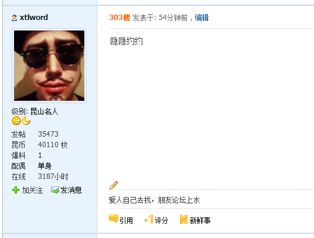Click the user icon beside xtlword
This screenshot has height=238, width=314.
click(14, 18)
